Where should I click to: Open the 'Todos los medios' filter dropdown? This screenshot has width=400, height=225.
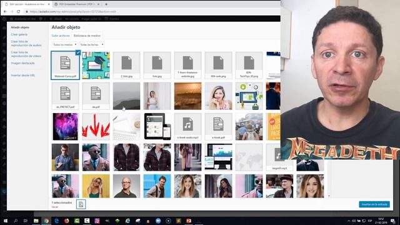click(x=64, y=44)
